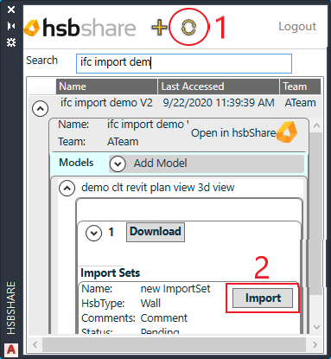The height and width of the screenshot is (359, 331).
Task: Toggle auto-hide on the palette sidebar
Action: (11, 26)
